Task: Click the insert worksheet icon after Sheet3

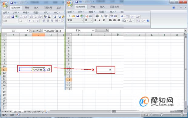Action: [x=46, y=112]
